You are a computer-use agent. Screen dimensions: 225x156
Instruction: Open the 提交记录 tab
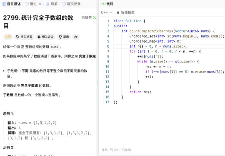click(71, 4)
